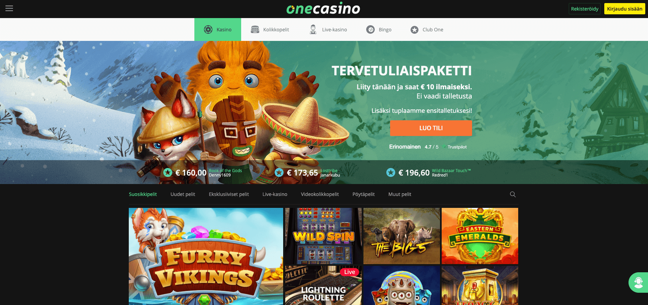Select the Kasino tab
This screenshot has width=648, height=305.
[218, 29]
